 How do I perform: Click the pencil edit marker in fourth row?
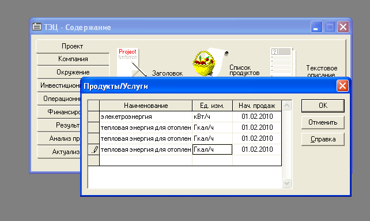(x=94, y=149)
